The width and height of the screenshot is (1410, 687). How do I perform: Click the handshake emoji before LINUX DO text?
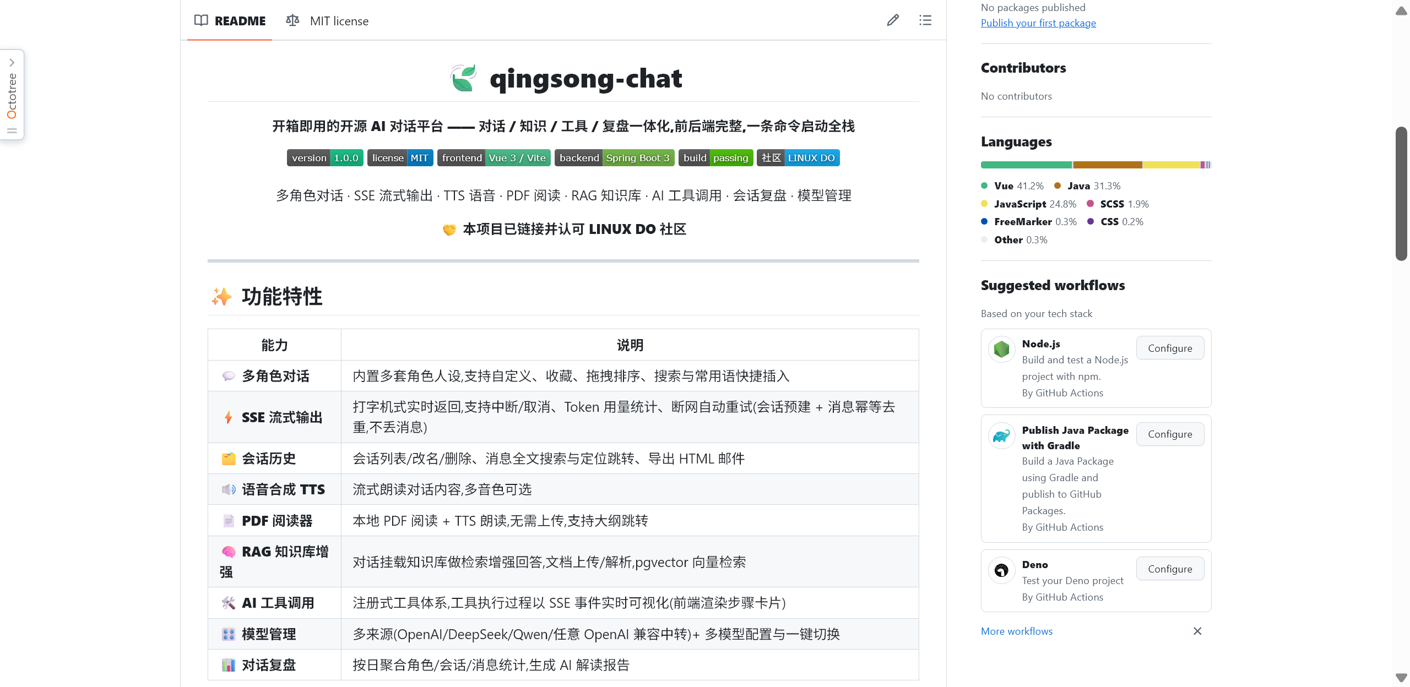[449, 230]
